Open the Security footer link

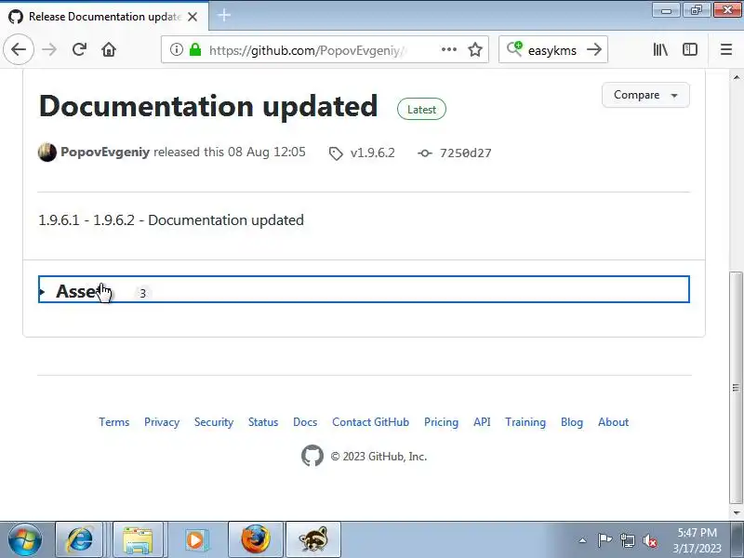pos(214,422)
